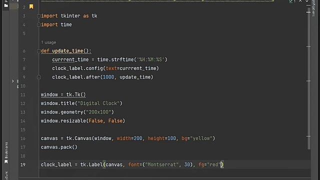Go to previous highlighted problem arrow
The image size is (320, 180).
click(x=300, y=1)
